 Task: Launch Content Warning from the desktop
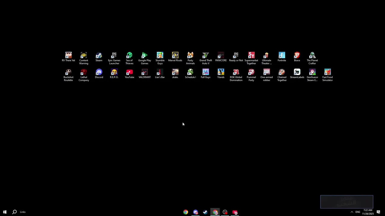click(x=84, y=58)
